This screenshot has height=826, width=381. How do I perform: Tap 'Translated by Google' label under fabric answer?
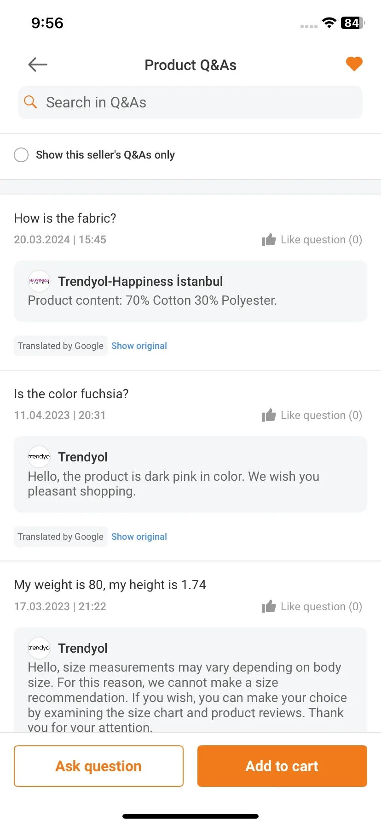(x=61, y=346)
